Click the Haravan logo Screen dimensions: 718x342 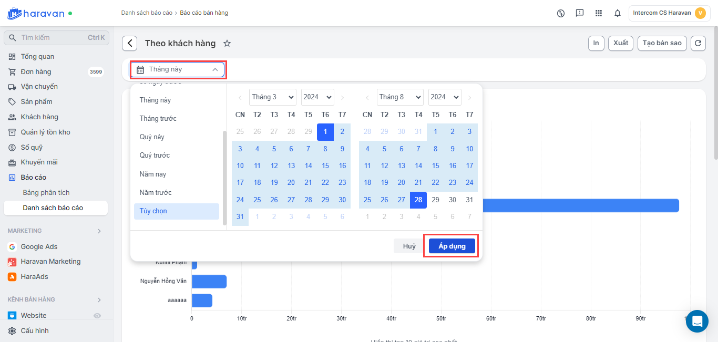point(36,13)
